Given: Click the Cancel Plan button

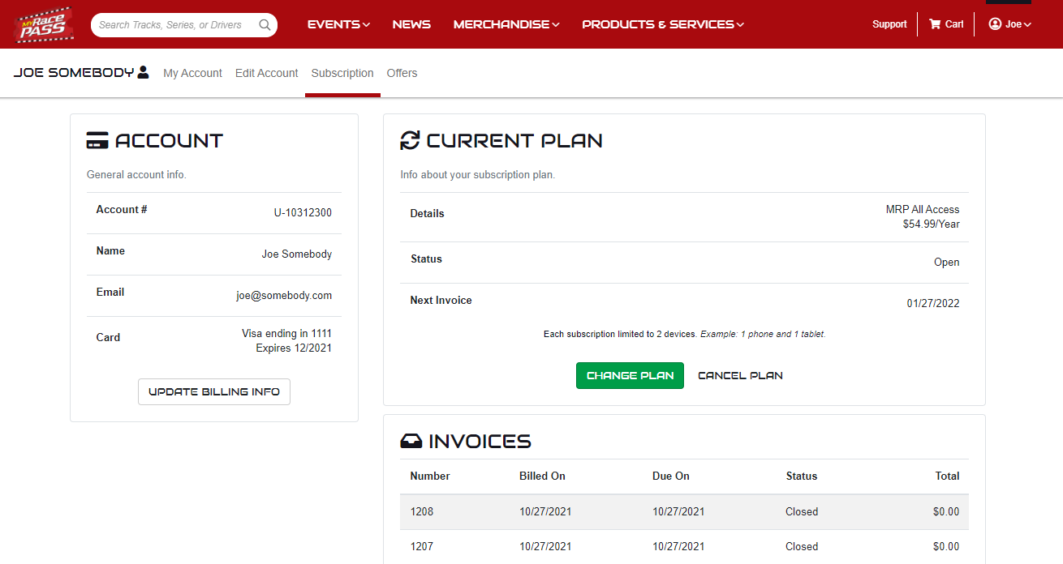Looking at the screenshot, I should tap(740, 375).
